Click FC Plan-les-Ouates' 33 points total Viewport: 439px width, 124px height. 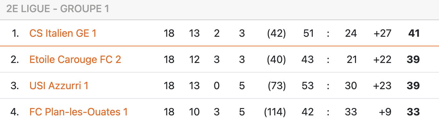(413, 112)
